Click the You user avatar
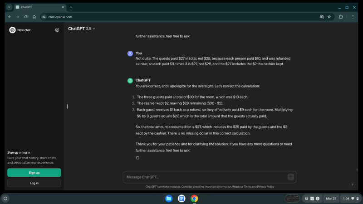Screen dimensions: 363x204 130,53
